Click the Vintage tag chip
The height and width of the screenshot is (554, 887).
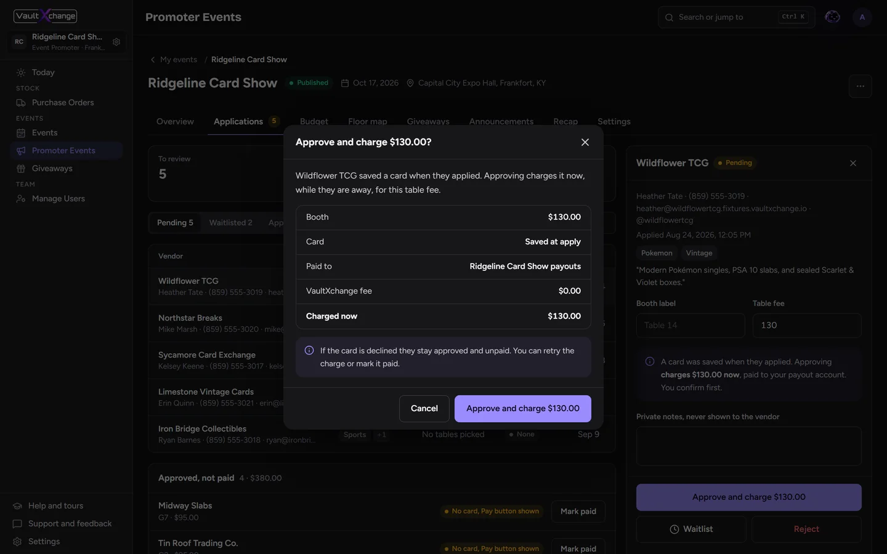coord(699,253)
